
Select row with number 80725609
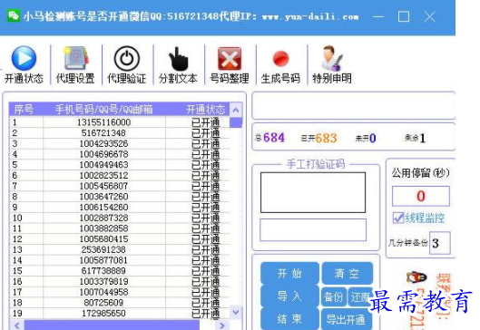[120, 303]
